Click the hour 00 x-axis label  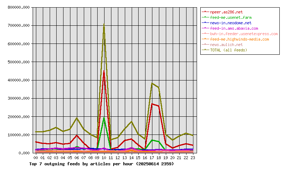[36, 158]
